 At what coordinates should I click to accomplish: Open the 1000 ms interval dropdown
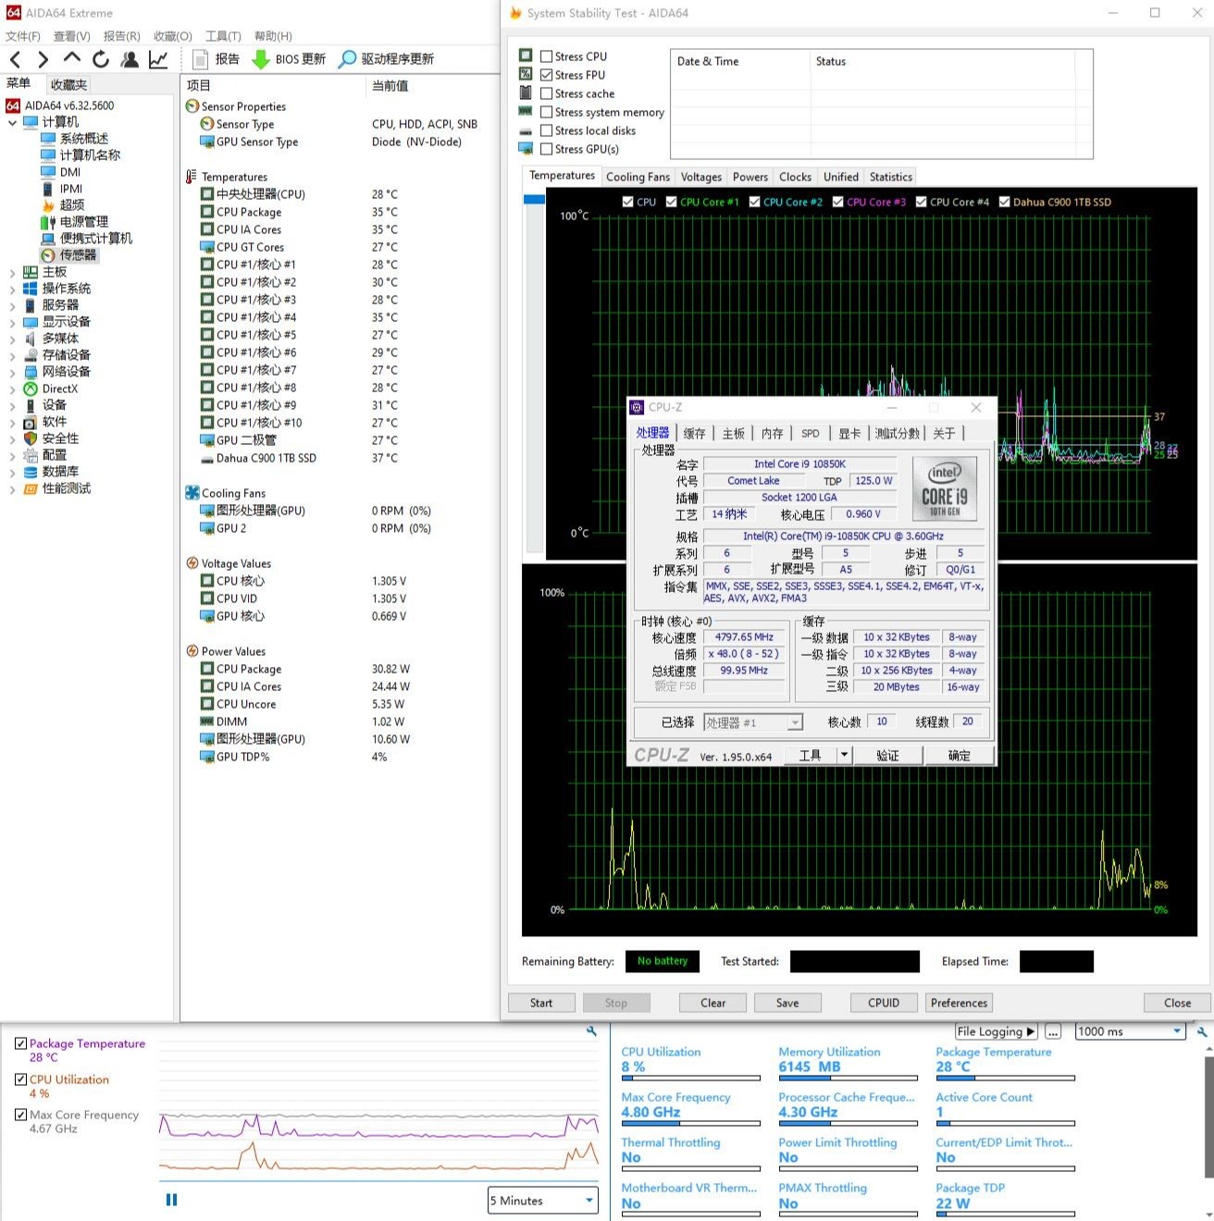1131,1031
